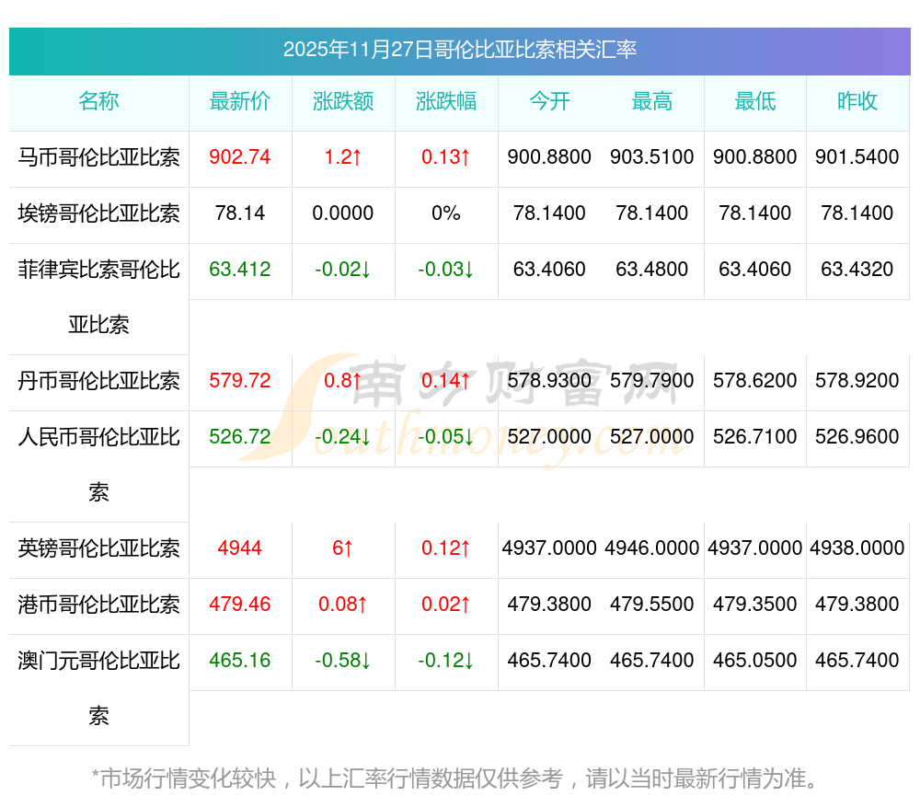The image size is (920, 807).
Task: Click the 最低 column header
Action: (755, 102)
